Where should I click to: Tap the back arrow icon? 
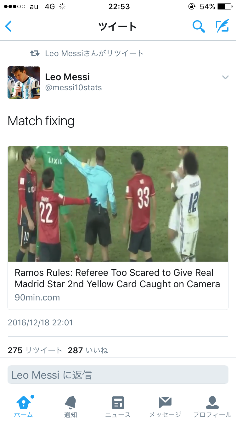point(8,27)
